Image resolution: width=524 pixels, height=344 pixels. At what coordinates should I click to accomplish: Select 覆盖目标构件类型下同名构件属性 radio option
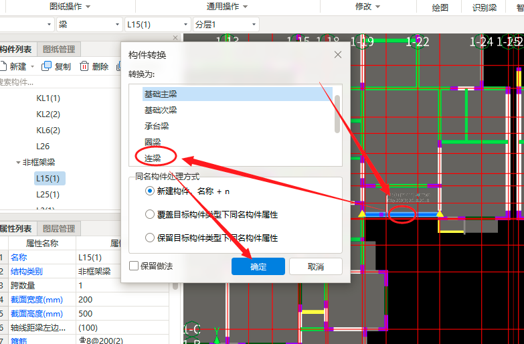150,214
